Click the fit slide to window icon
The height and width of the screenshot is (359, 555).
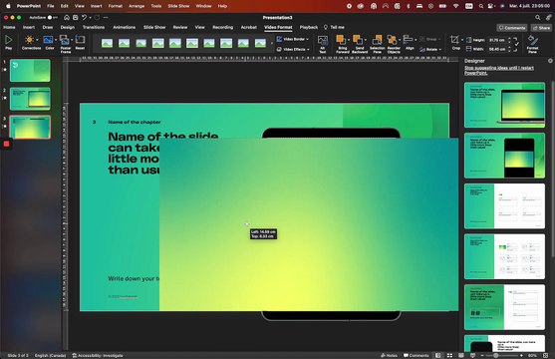(545, 355)
